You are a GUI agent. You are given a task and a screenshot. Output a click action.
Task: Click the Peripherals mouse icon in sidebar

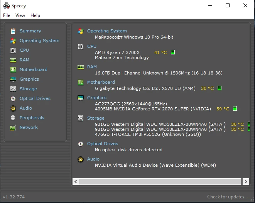coord(13,118)
